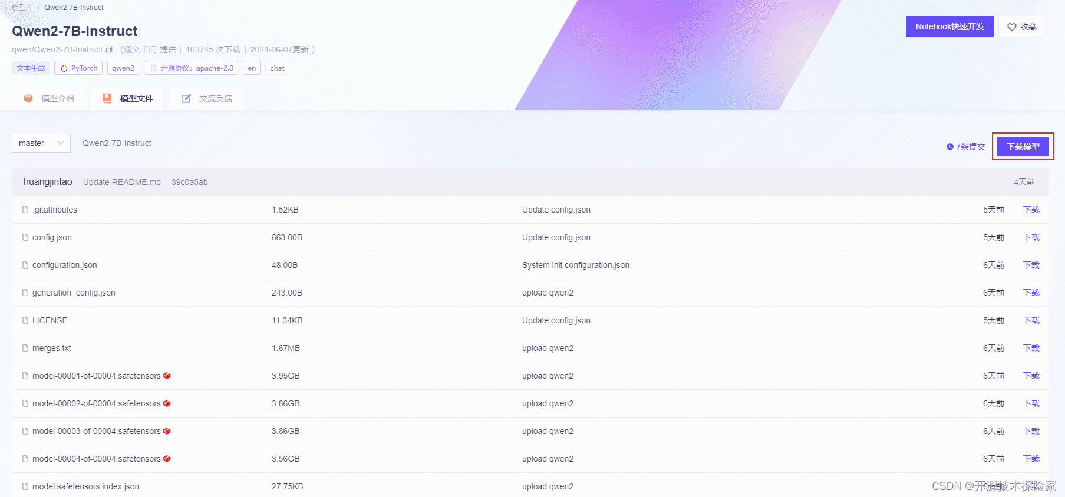The image size is (1065, 497).
Task: Click the clock icon beside 7条提交
Action: pos(949,147)
